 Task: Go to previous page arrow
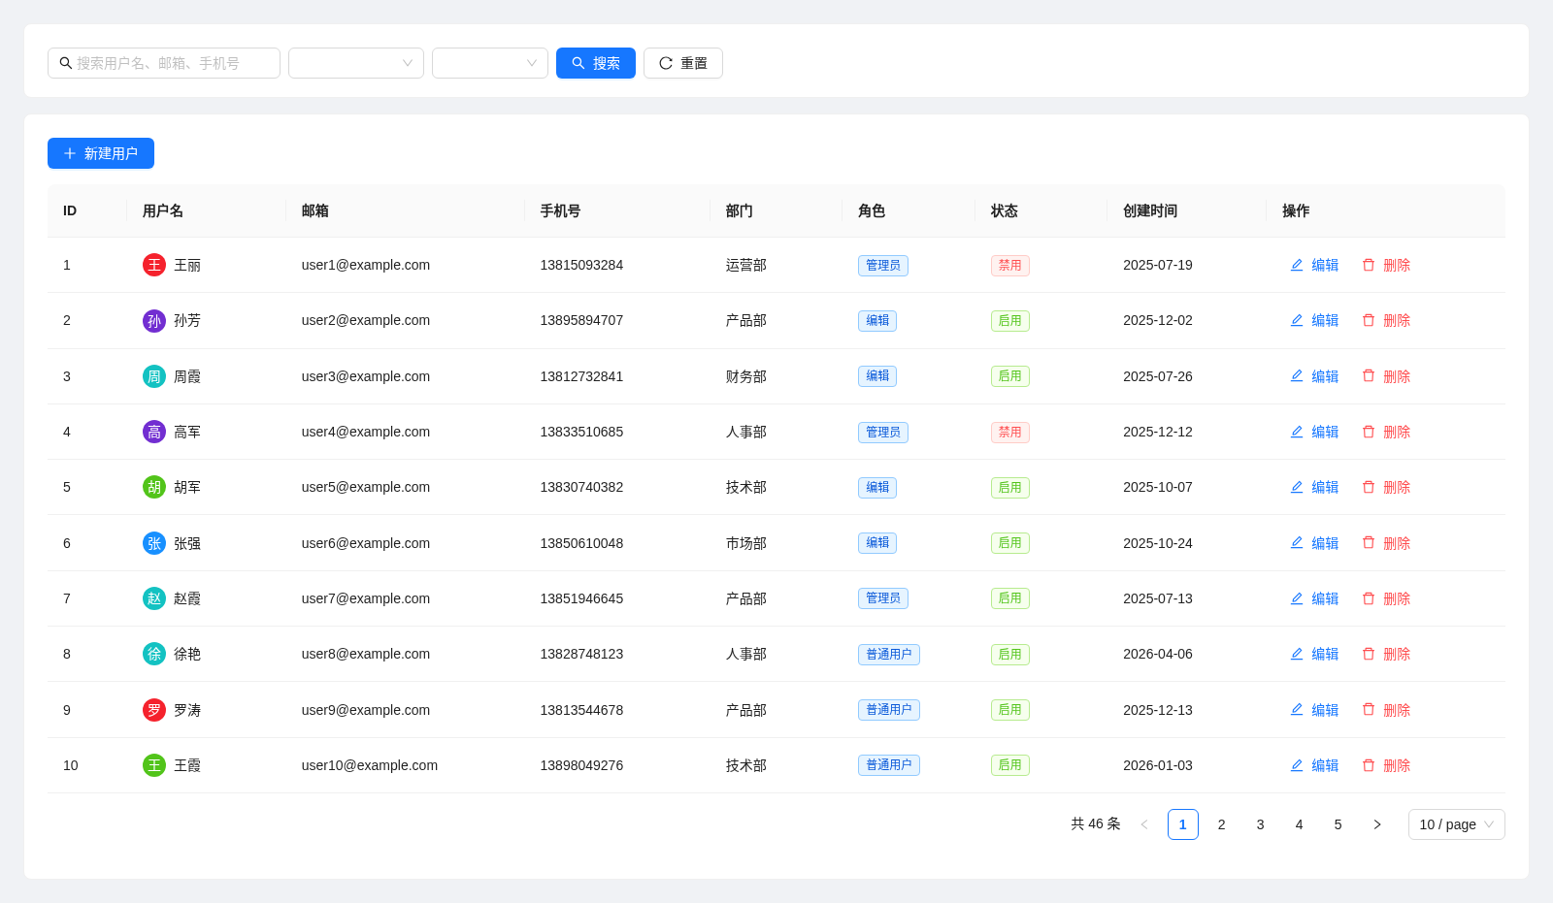pyautogui.click(x=1144, y=824)
